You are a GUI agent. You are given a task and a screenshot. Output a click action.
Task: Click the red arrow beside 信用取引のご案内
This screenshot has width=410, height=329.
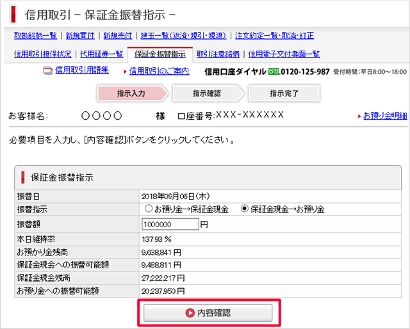pos(125,71)
